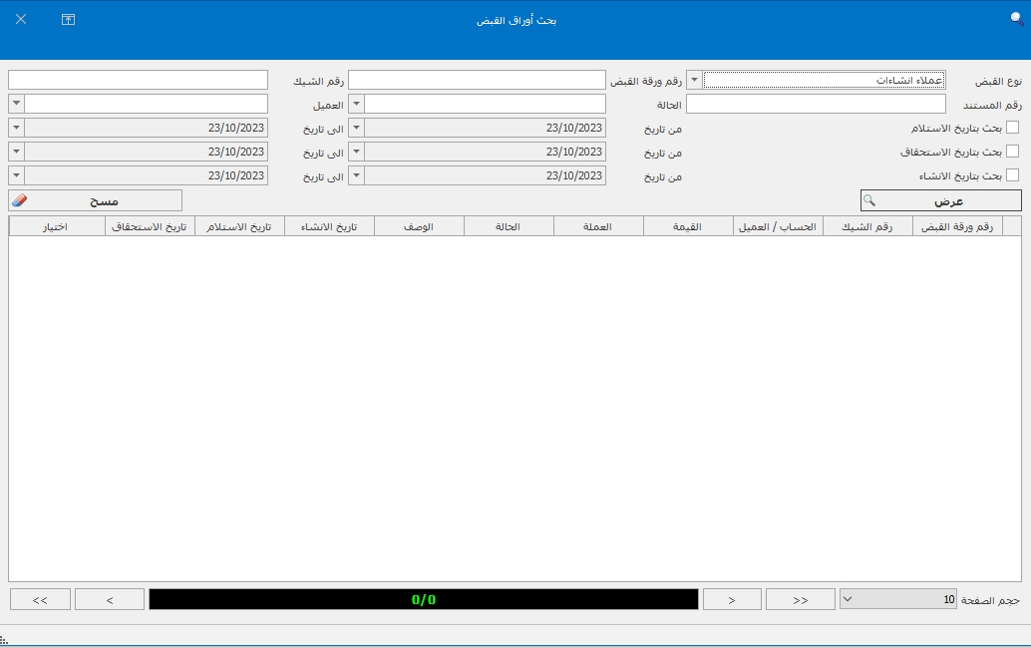
Task: Click the eraser icon on the مسح button
Action: click(x=20, y=200)
